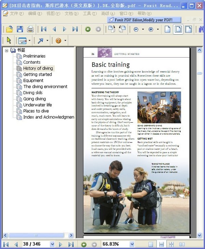Click the Foxit PDF Editor advertisement banner
This screenshot has height=249, width=205.
tap(144, 20)
